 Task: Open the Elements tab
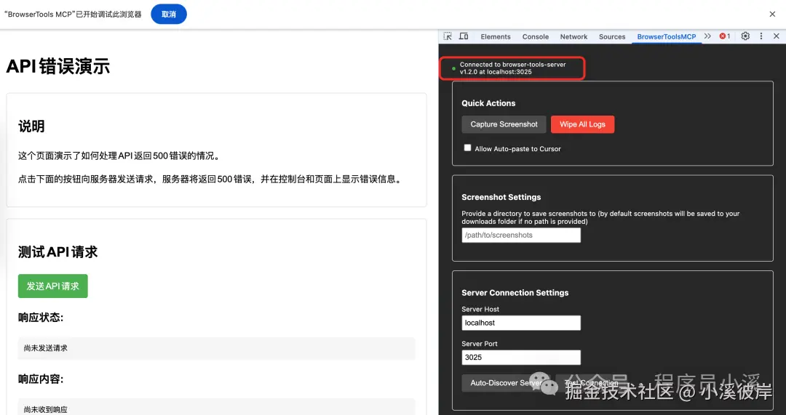click(x=496, y=36)
